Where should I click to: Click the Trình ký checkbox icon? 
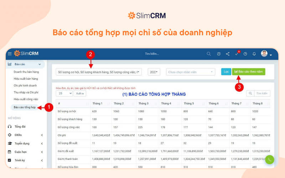point(10,160)
